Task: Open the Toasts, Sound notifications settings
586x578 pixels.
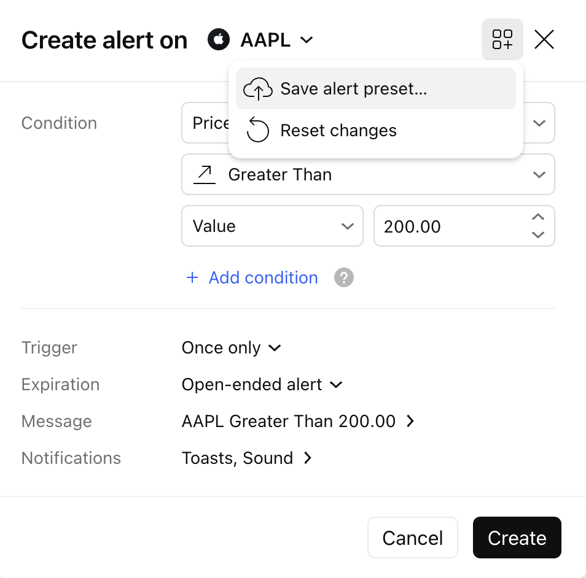Action: pyautogui.click(x=247, y=458)
